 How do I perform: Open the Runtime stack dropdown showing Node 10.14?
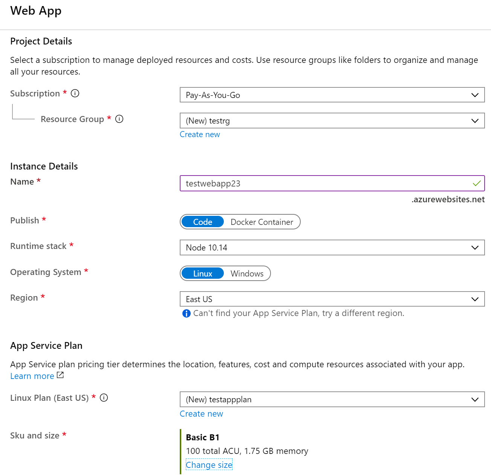(x=332, y=247)
